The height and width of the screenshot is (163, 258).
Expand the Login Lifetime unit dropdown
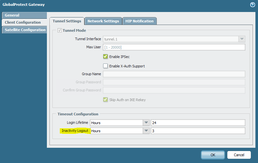pos(146,122)
